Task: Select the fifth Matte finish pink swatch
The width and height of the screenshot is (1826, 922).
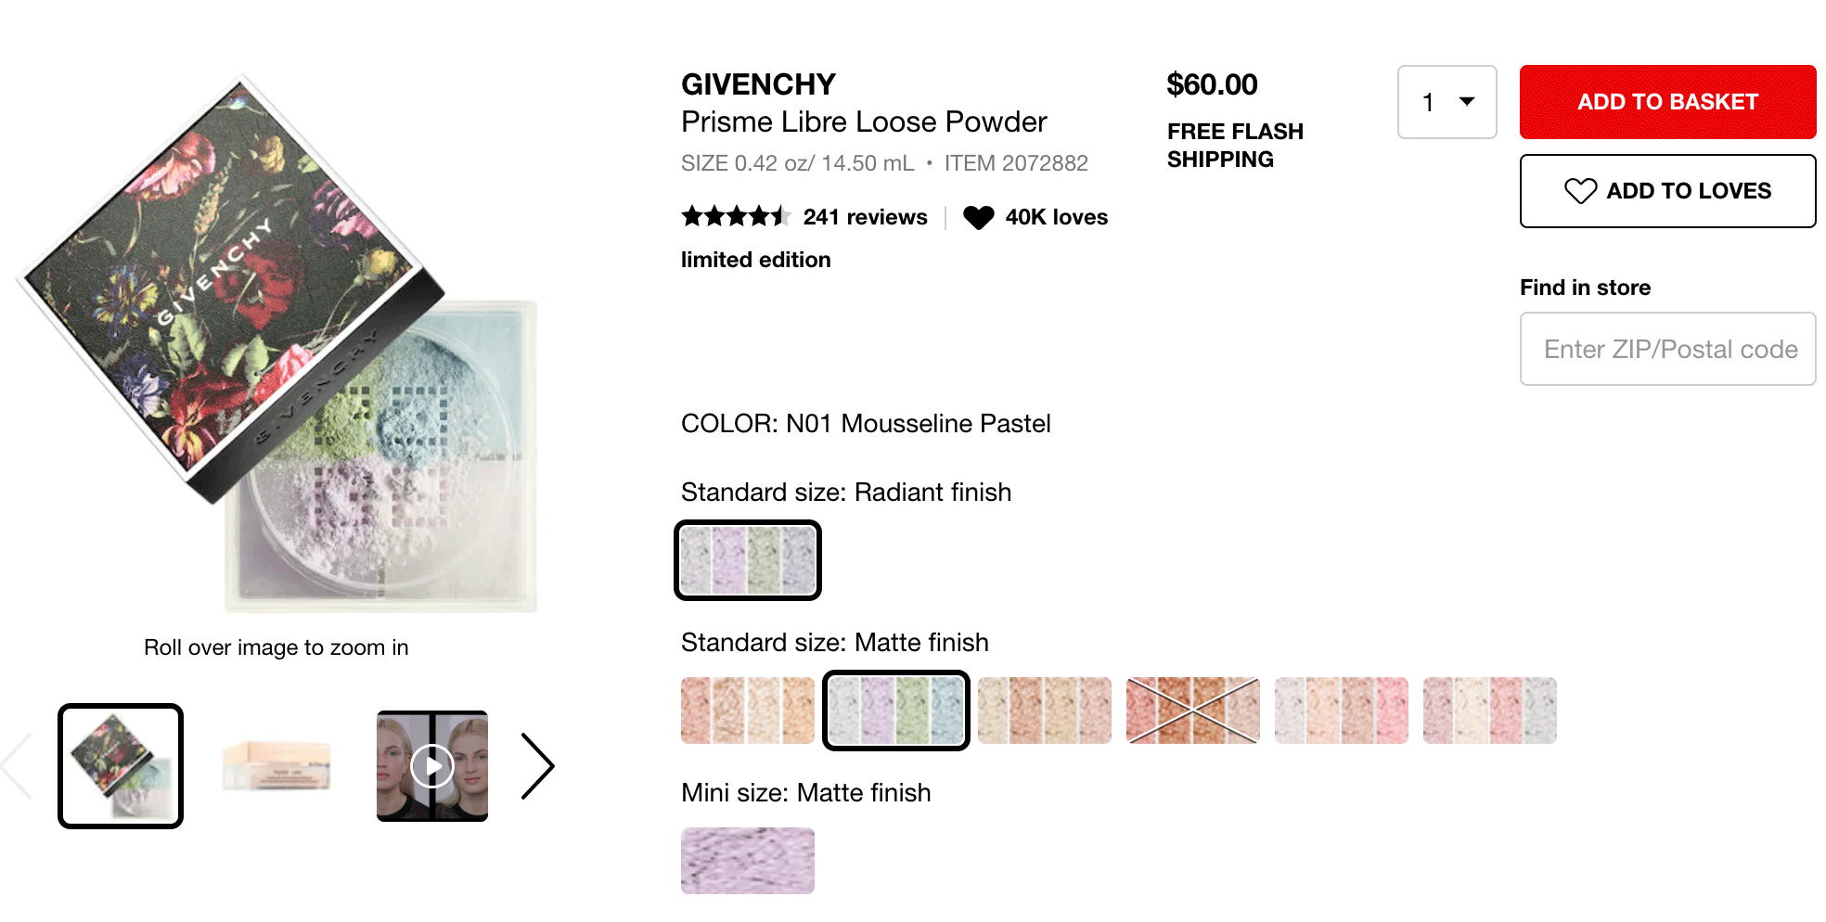Action: pos(1342,711)
